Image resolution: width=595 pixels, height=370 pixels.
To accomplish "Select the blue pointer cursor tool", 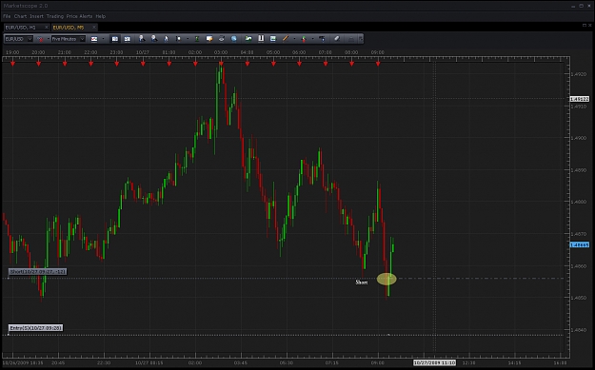I will pyautogui.click(x=166, y=39).
